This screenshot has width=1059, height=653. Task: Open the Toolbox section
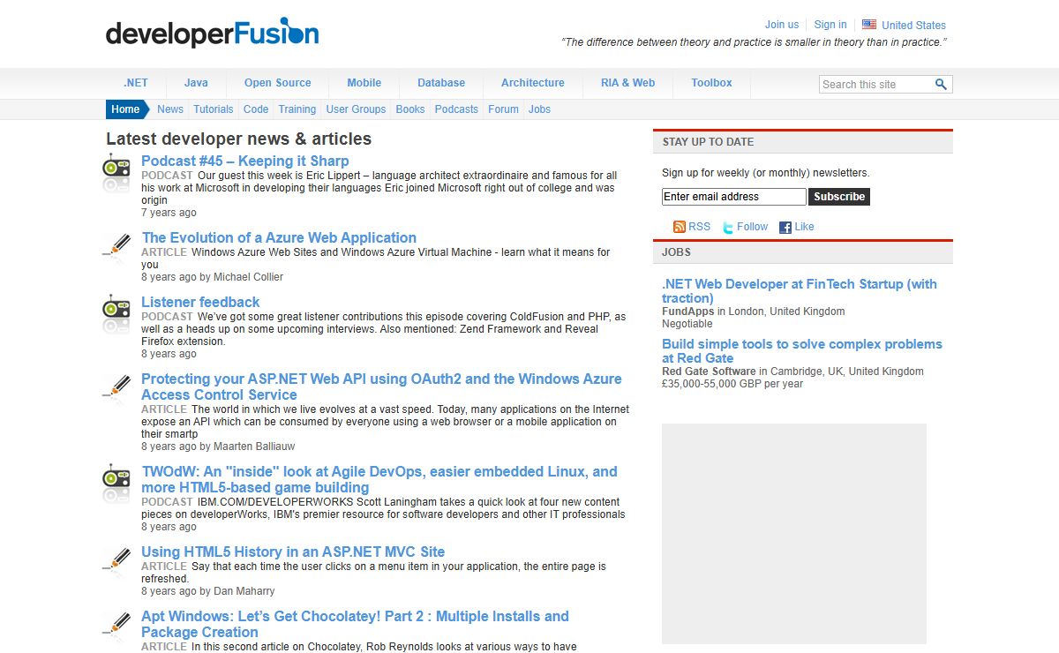coord(711,83)
